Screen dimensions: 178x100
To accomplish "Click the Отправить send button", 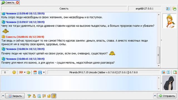I will (167, 96).
